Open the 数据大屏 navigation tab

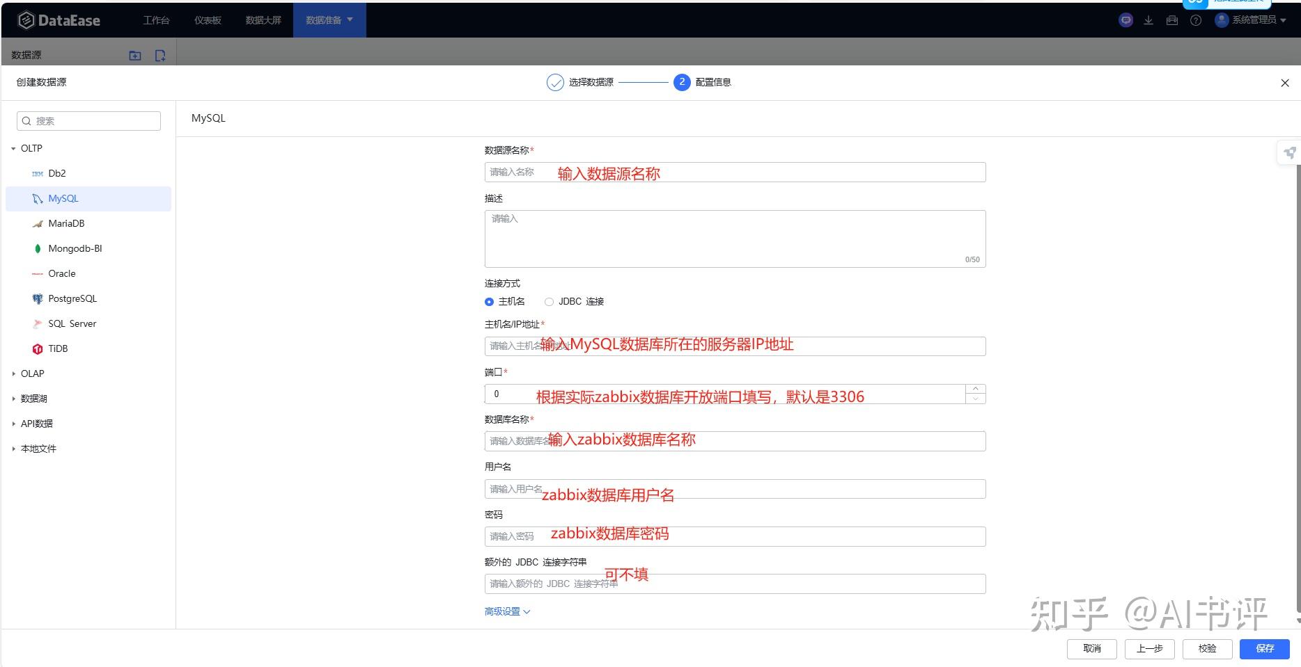(263, 19)
